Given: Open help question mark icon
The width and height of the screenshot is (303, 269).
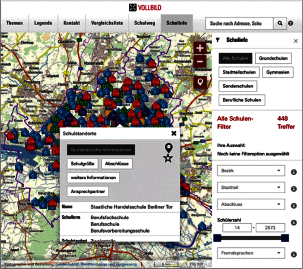Looking at the screenshot, I should click(291, 23).
